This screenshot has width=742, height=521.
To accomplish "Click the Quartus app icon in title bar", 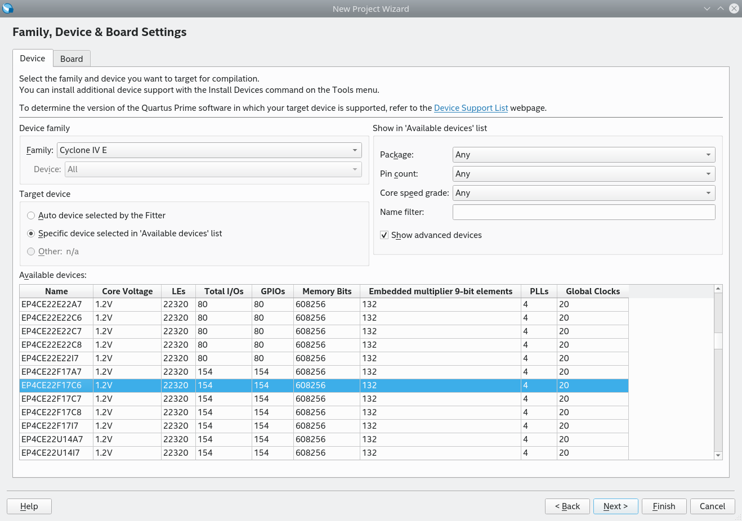I will coord(8,8).
